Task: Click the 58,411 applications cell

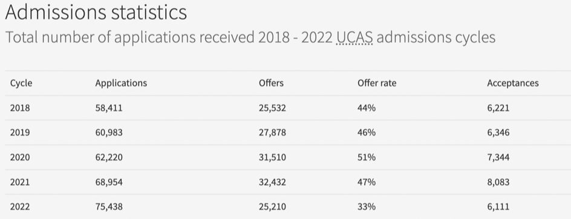Action: pos(109,108)
